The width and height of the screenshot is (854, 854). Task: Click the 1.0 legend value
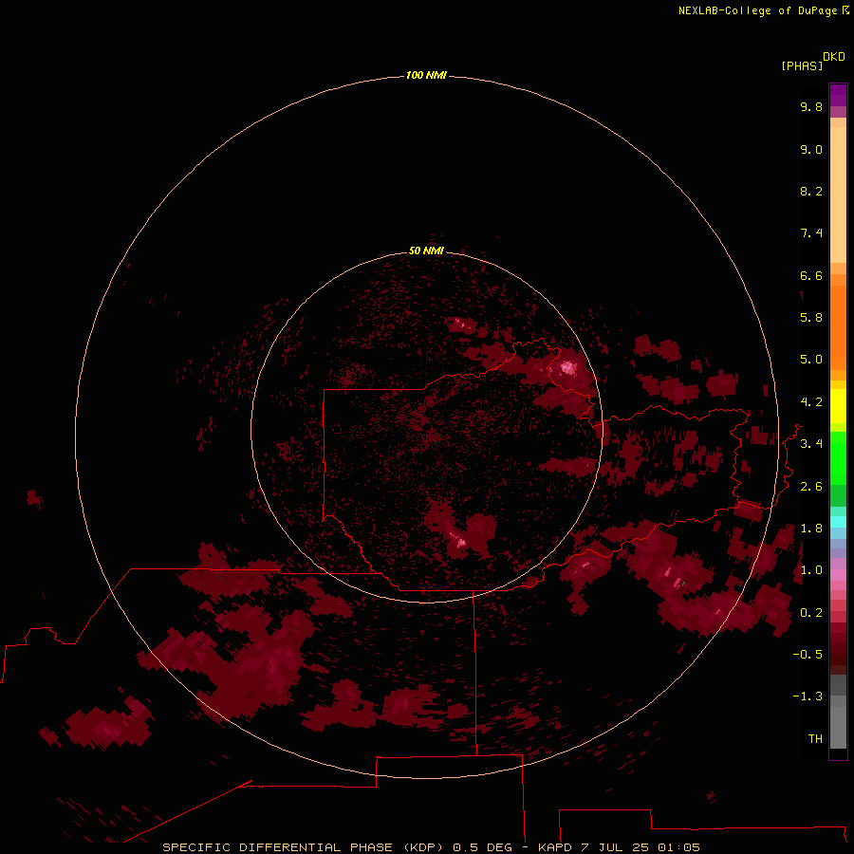pos(811,570)
